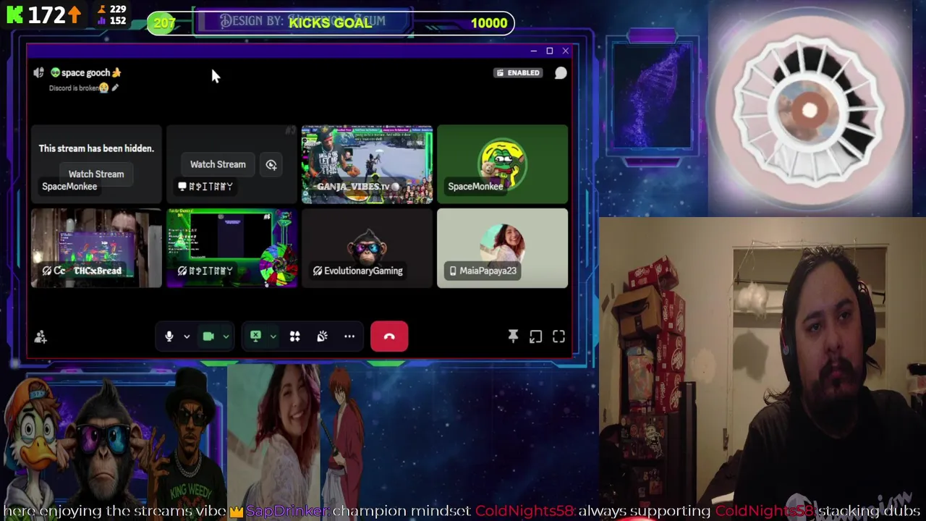Viewport: 926px width, 521px height.
Task: Select the EvolutionaryGaming monkey avatar tile
Action: click(x=367, y=248)
